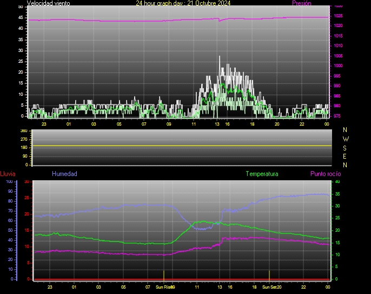371x294 pixels.
Task: Click the '985' pressure axis value
Action: pyautogui.click(x=337, y=96)
